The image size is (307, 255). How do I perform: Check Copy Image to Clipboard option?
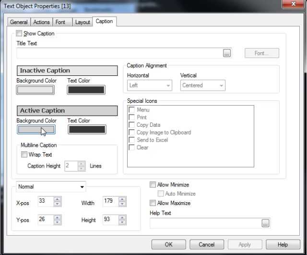point(131,132)
